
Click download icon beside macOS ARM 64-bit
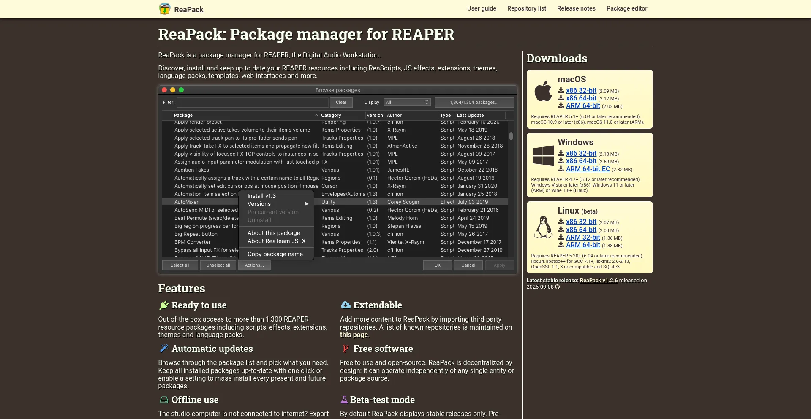[x=561, y=105]
